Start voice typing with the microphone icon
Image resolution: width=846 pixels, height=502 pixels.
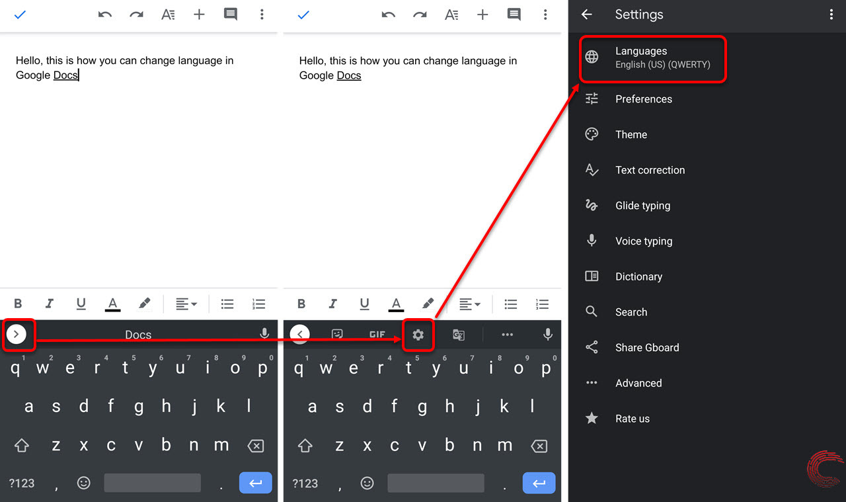(548, 334)
